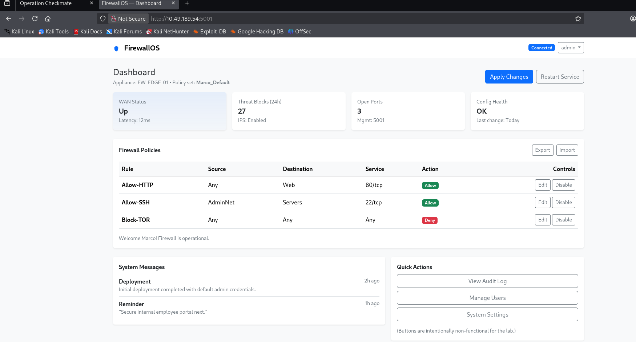Click the shield tracking protection icon

click(x=103, y=19)
